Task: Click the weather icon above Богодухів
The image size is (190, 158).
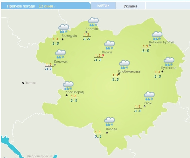Action: click(63, 28)
